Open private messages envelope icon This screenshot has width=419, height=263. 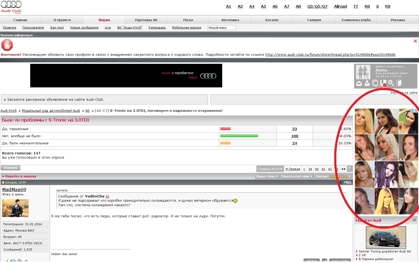(359, 84)
